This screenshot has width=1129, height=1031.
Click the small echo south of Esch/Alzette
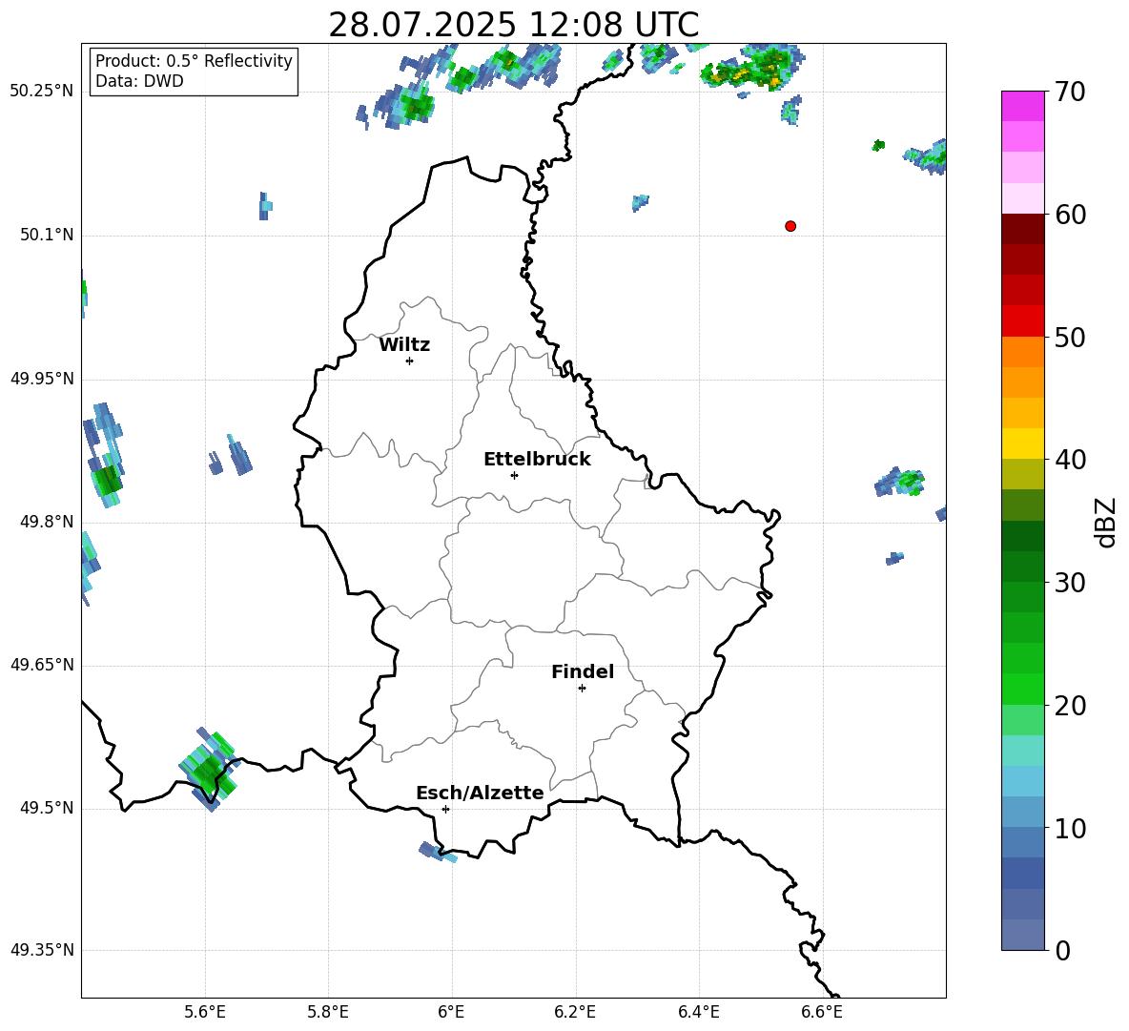point(437,852)
